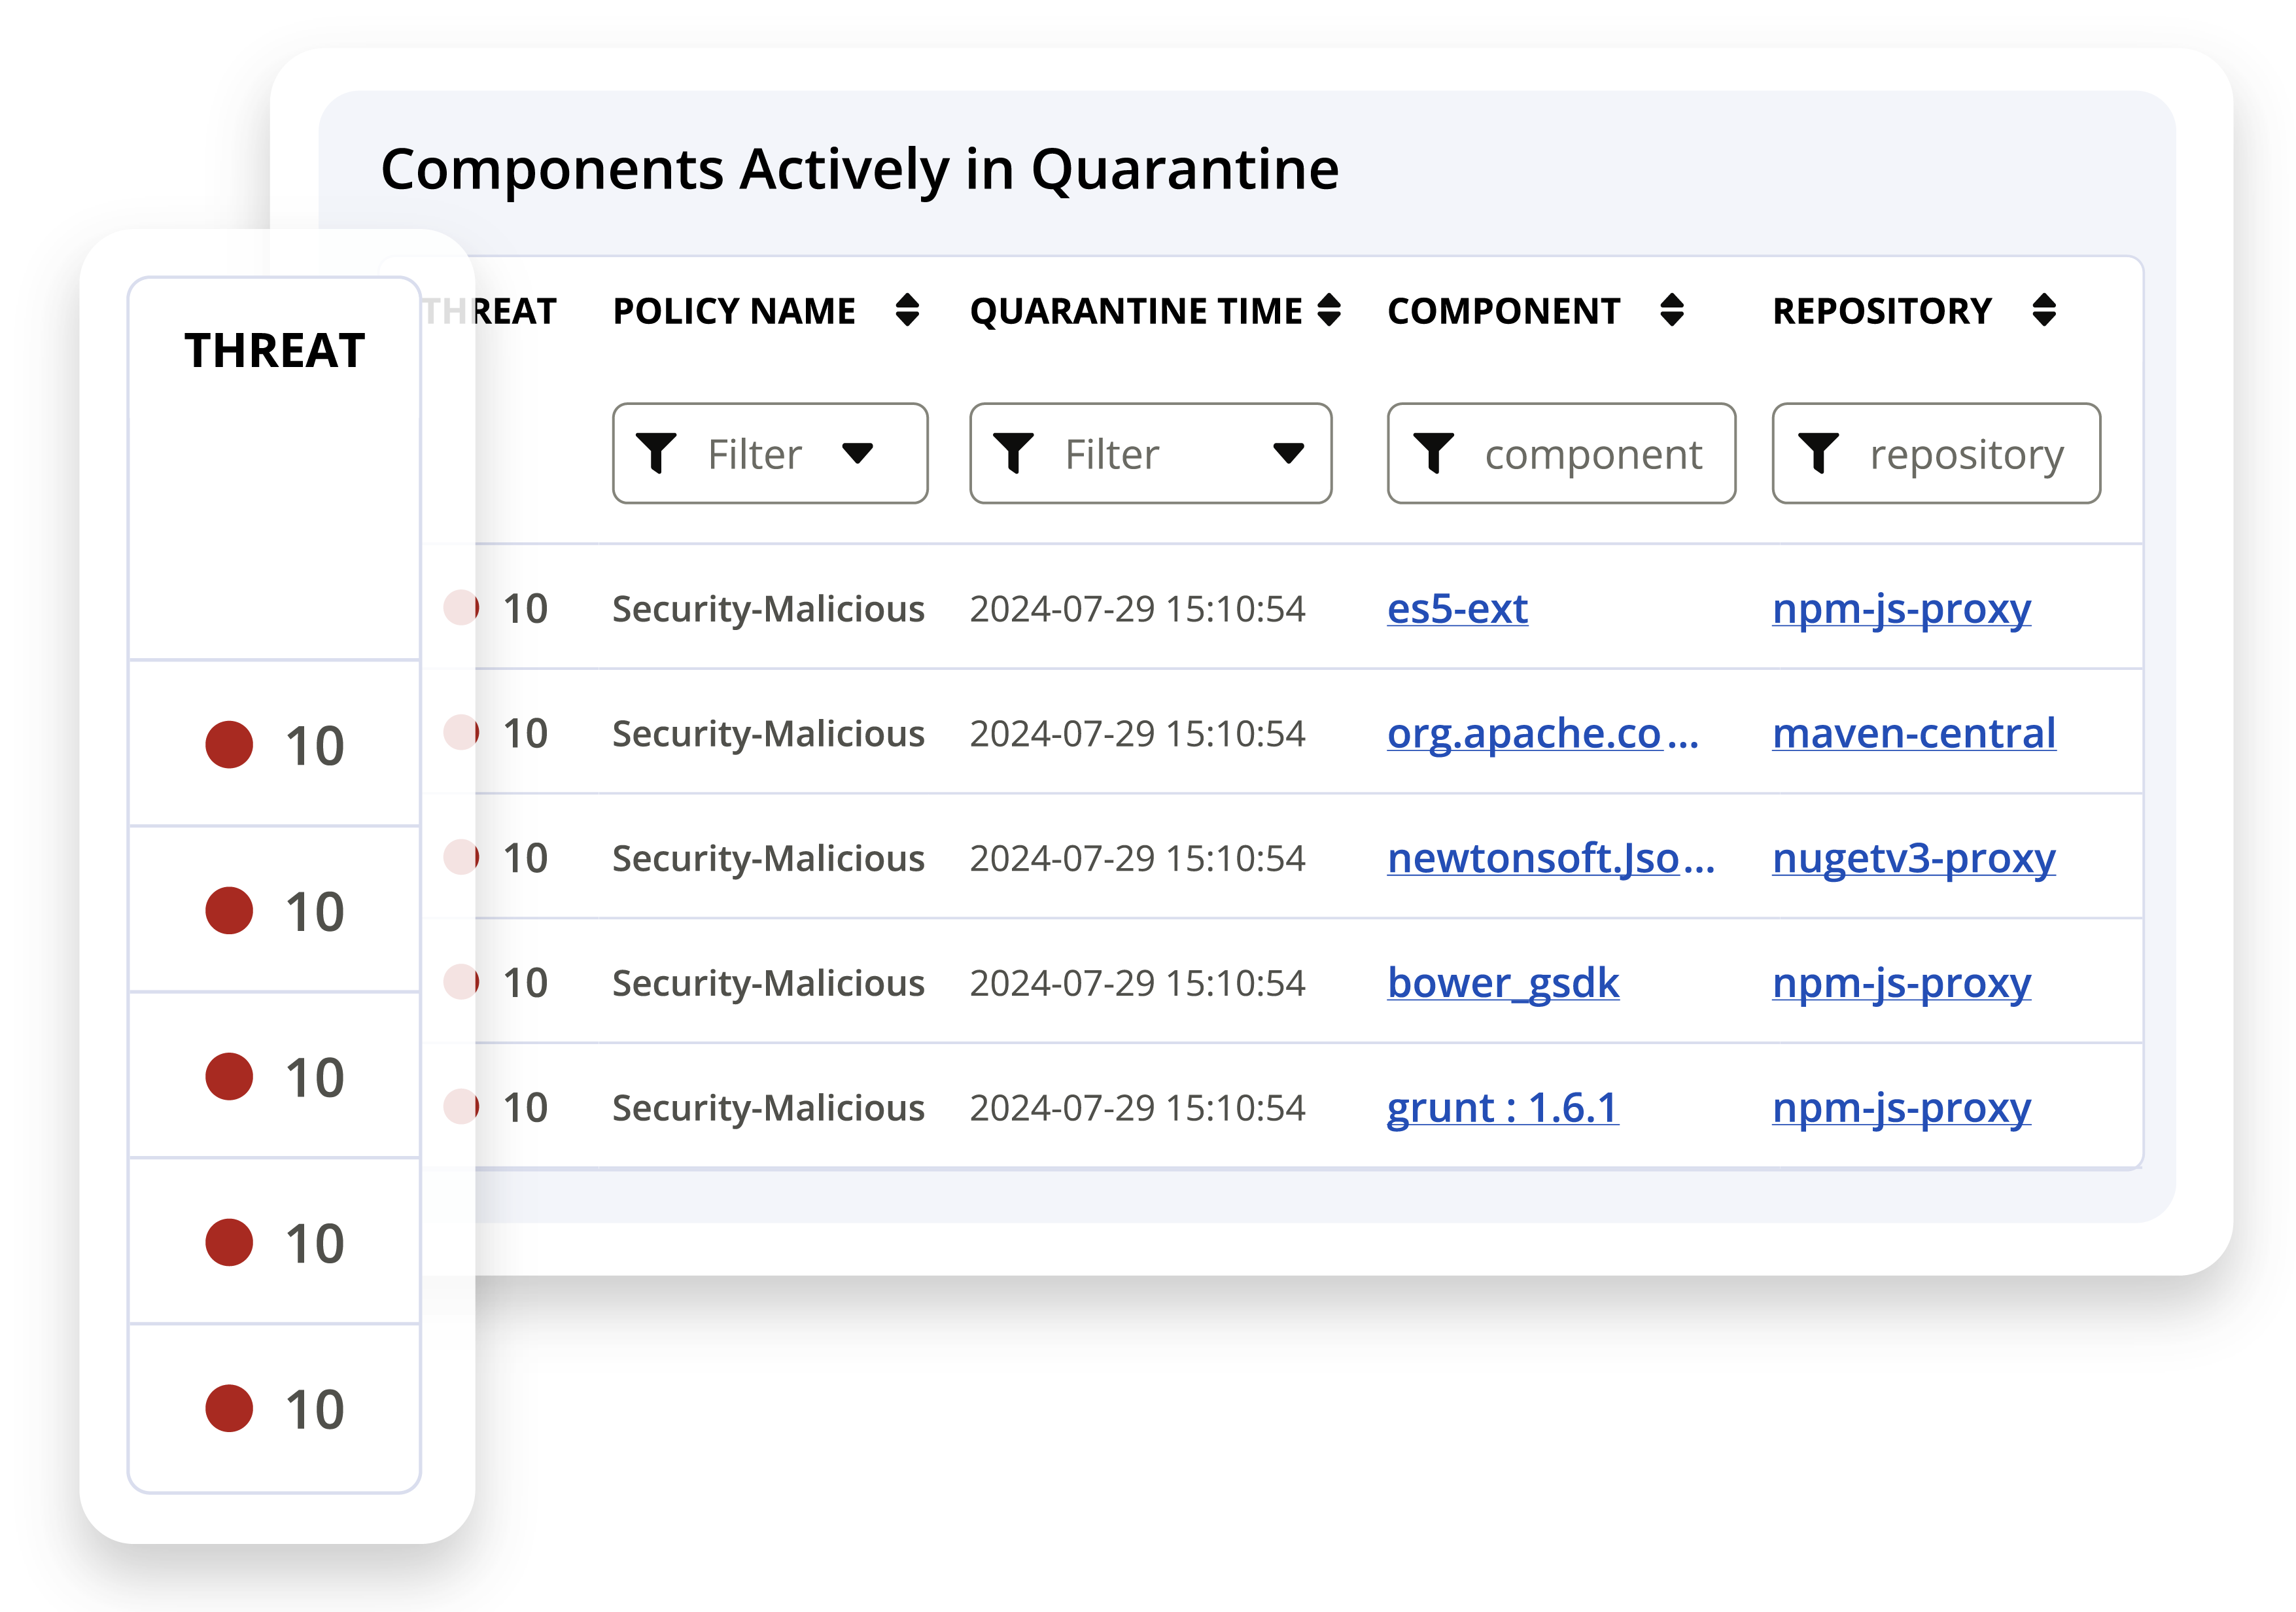Select the red threat dot on bower_gsdk row
Screen dimensions: 2296x1612
coord(461,982)
